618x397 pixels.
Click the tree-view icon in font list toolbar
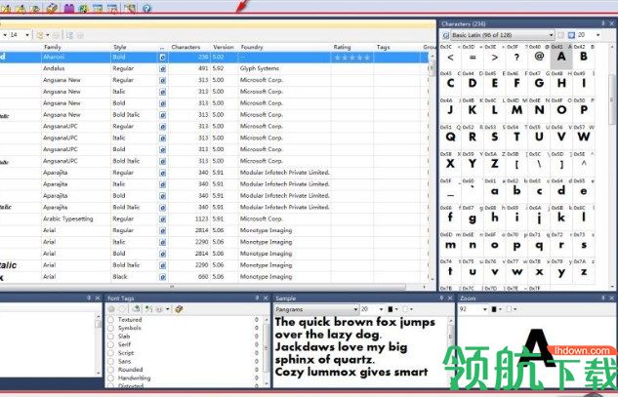click(x=69, y=35)
